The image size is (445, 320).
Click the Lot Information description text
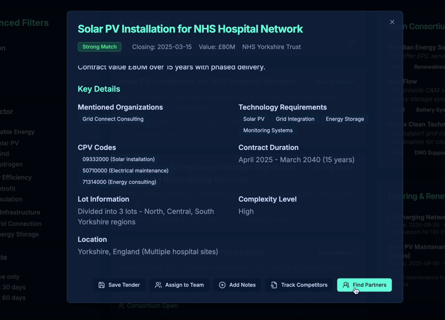[x=146, y=216]
